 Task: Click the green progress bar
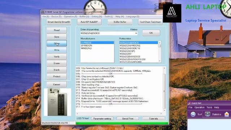tap(122, 123)
